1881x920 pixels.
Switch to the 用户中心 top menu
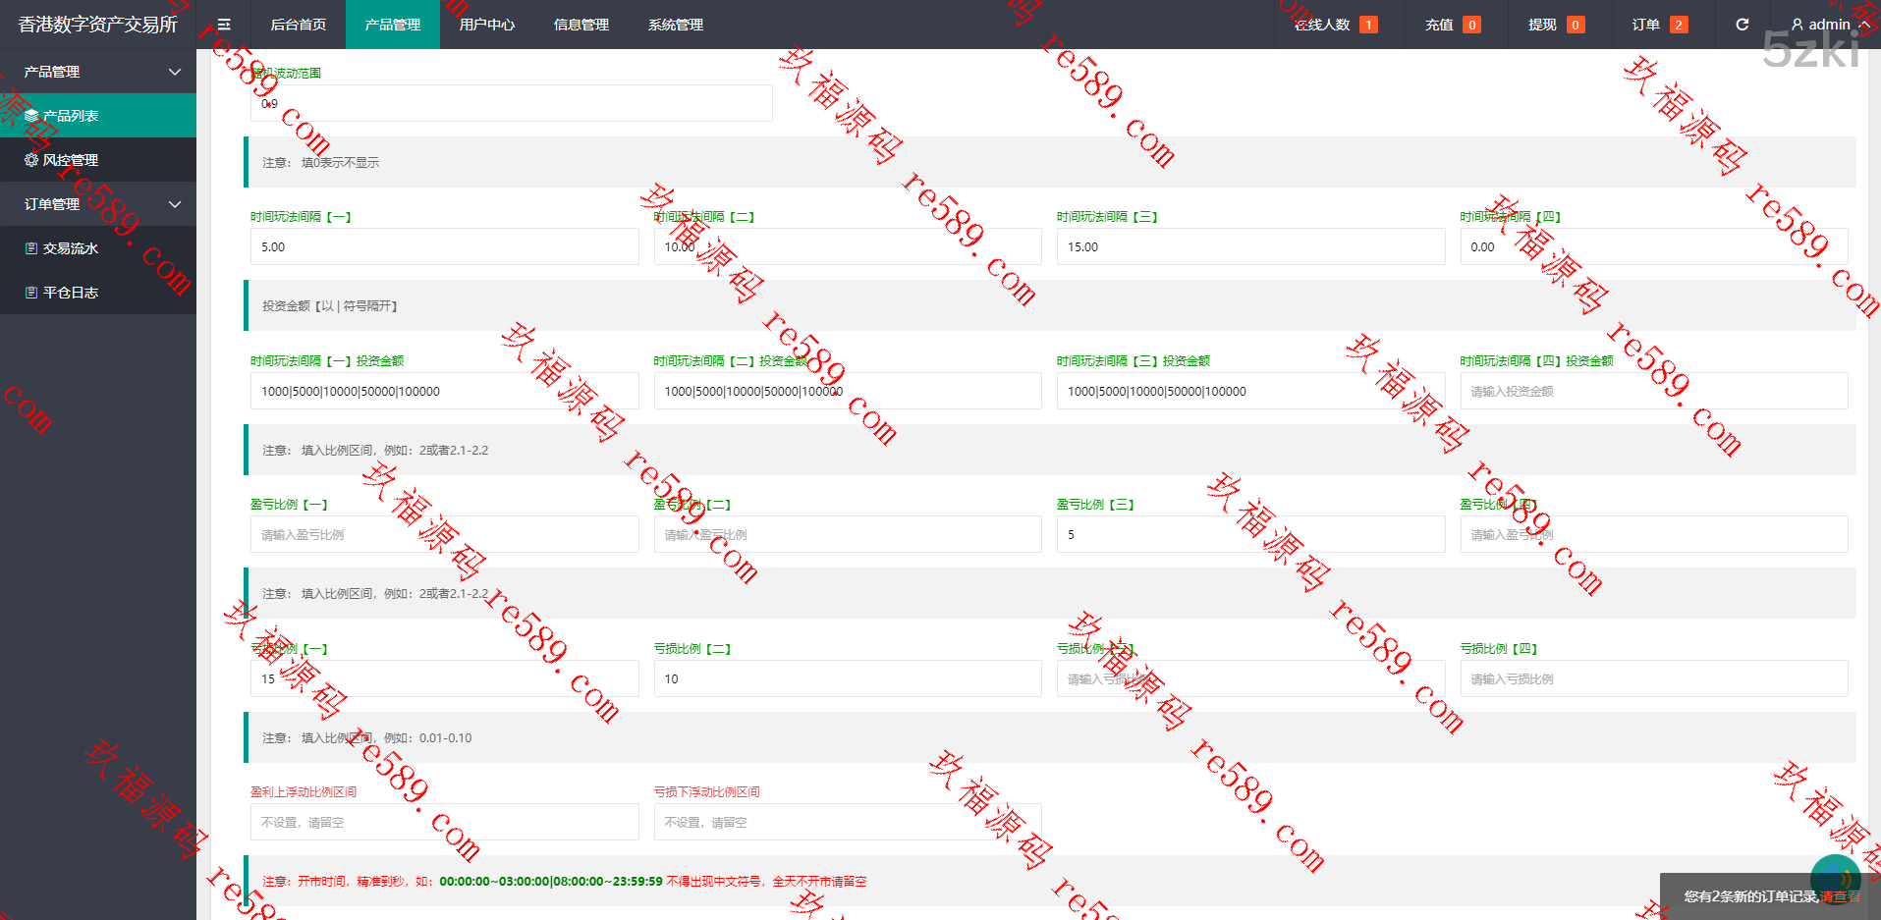click(x=486, y=25)
